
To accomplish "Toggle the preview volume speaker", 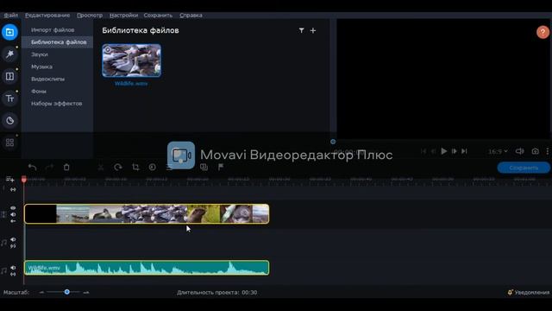I will 519,151.
